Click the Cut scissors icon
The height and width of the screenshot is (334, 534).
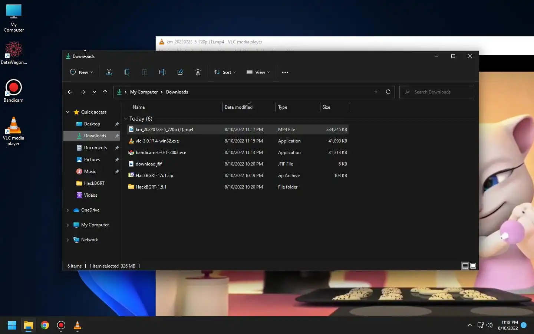109,72
